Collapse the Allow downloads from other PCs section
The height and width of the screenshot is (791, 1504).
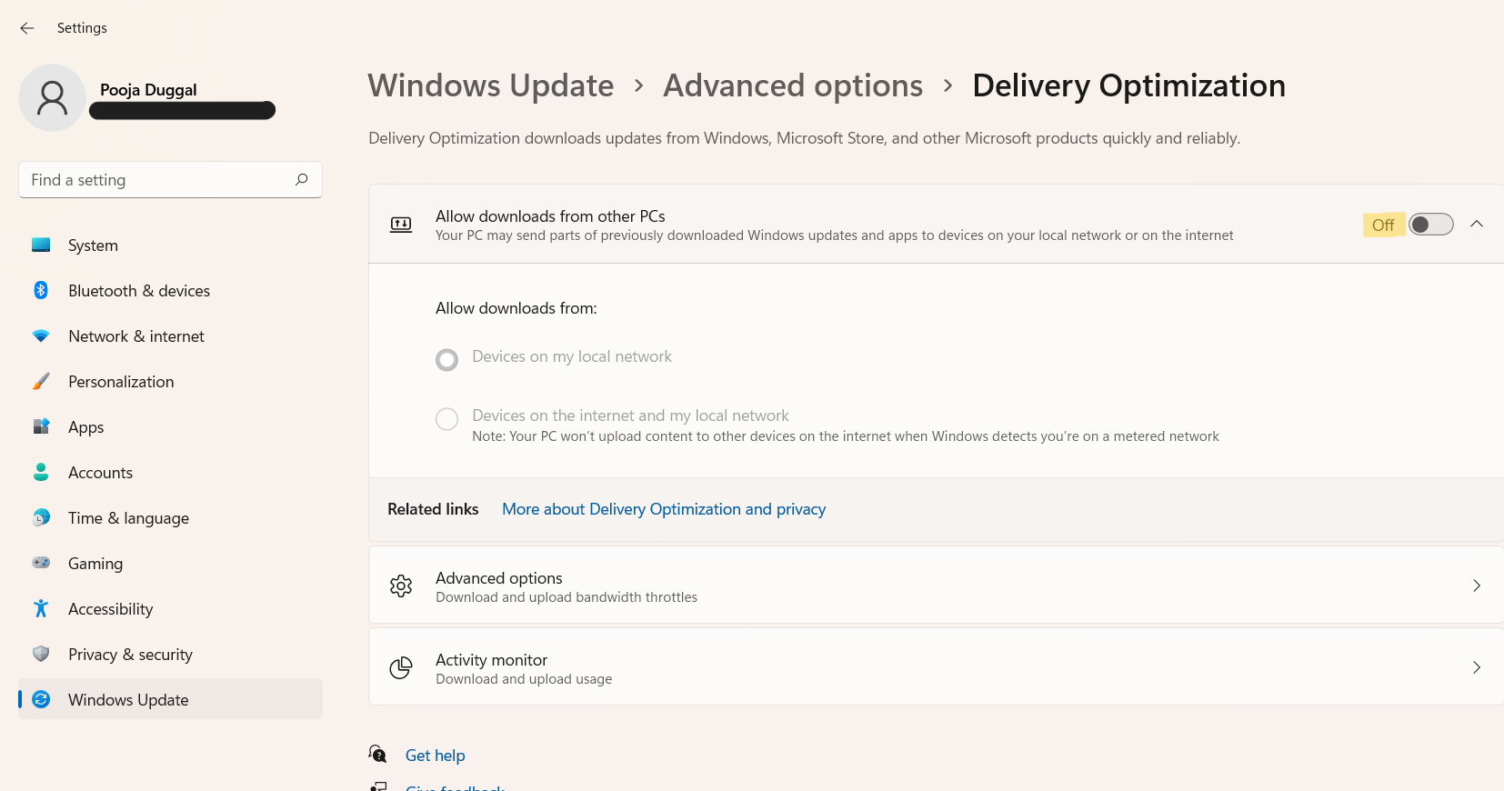(x=1477, y=225)
